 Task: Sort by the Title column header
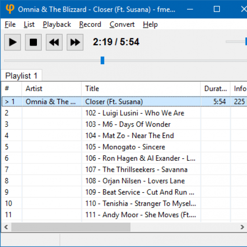(141, 89)
